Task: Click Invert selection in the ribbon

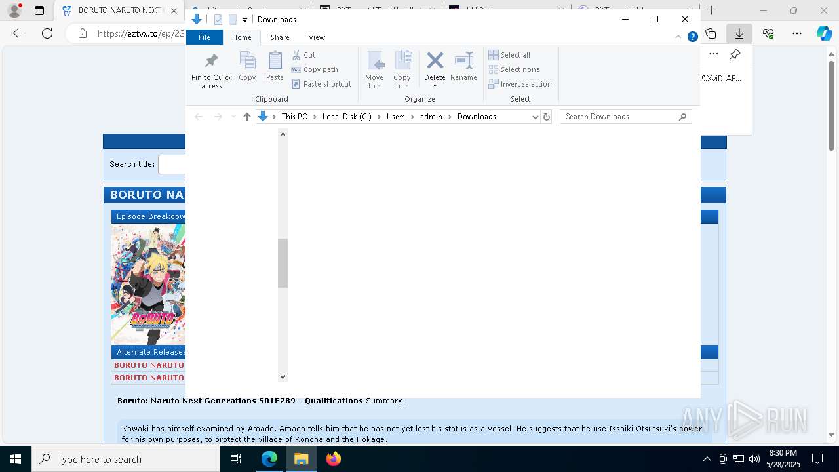Action: [x=520, y=84]
